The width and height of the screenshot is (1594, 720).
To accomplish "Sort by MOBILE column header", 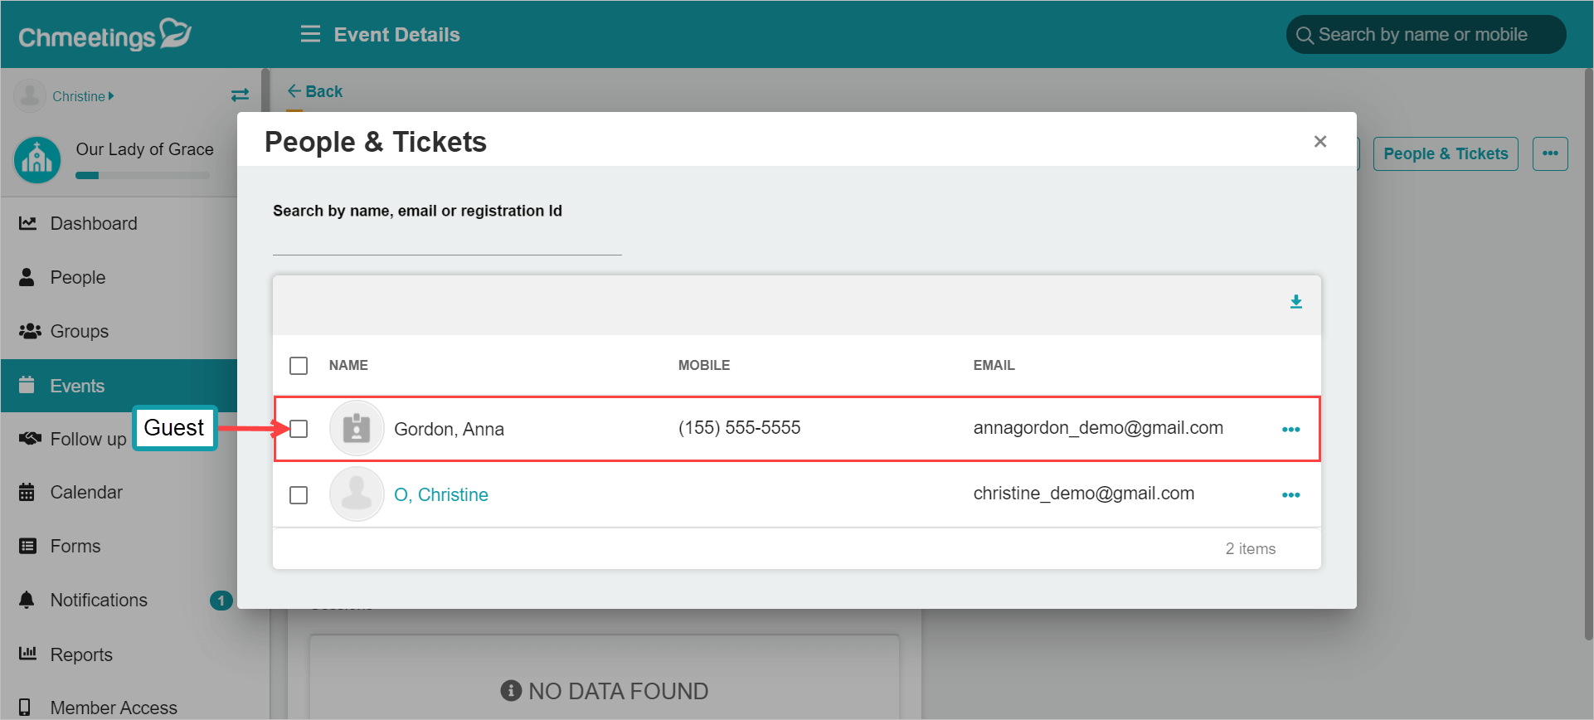I will tap(704, 365).
